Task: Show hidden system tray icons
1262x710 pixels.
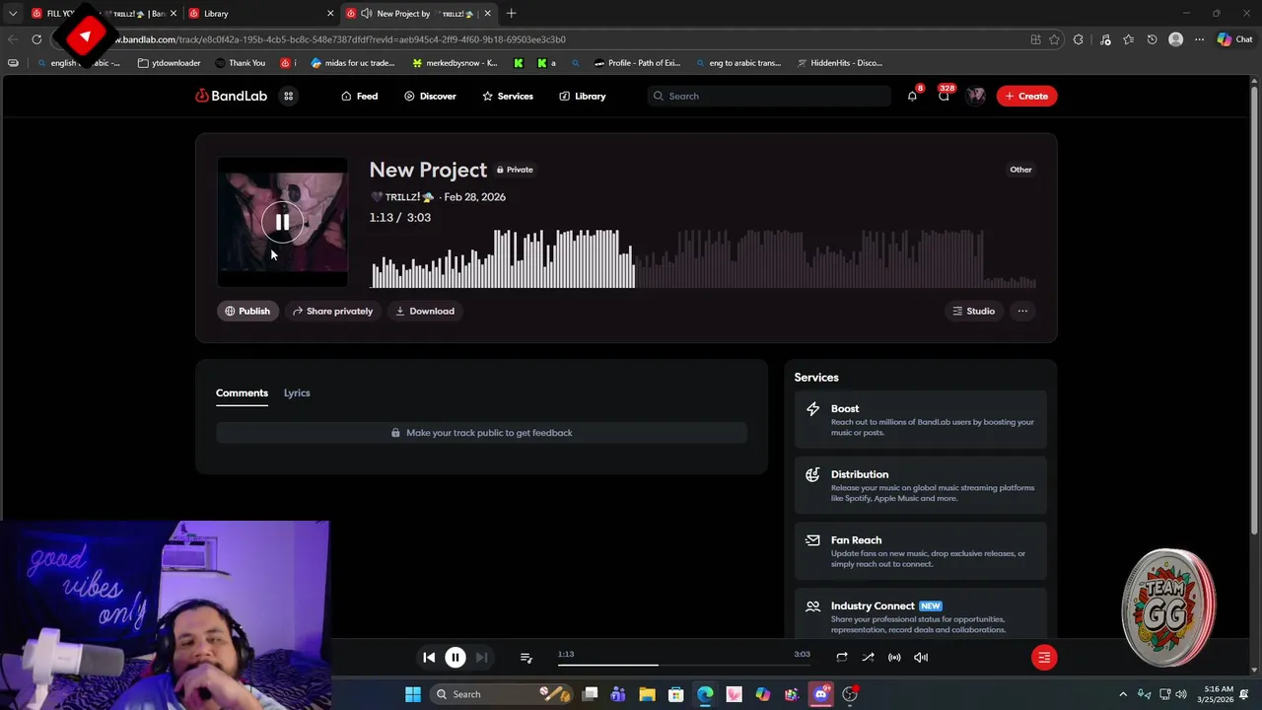Action: pyautogui.click(x=1123, y=694)
